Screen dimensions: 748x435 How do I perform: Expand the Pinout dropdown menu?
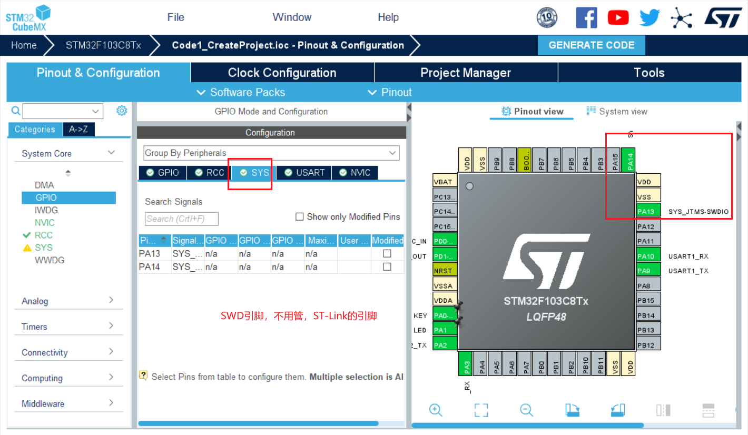pos(390,92)
